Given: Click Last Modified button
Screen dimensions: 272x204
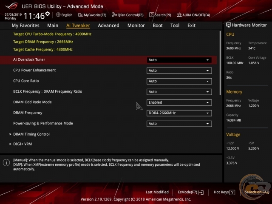Looking at the screenshot, I should click(157, 192).
